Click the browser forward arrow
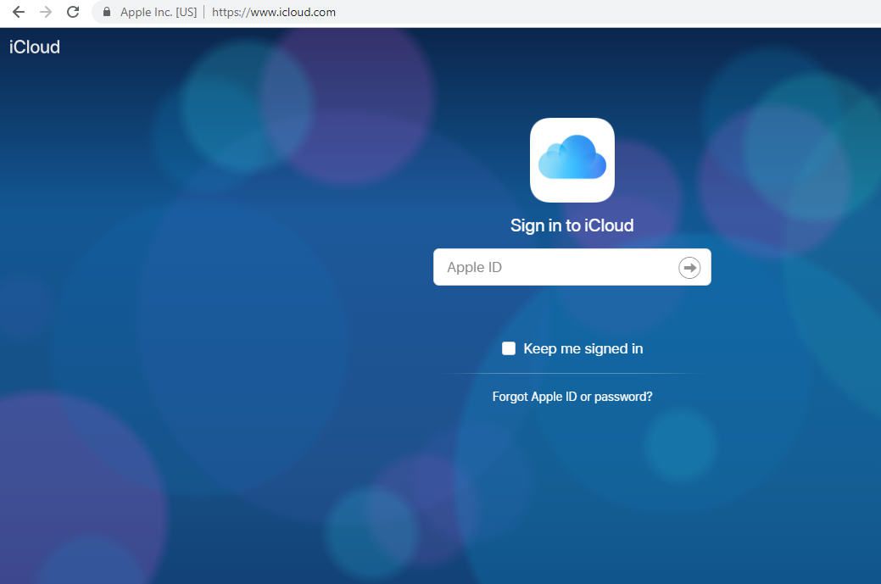 [x=46, y=12]
